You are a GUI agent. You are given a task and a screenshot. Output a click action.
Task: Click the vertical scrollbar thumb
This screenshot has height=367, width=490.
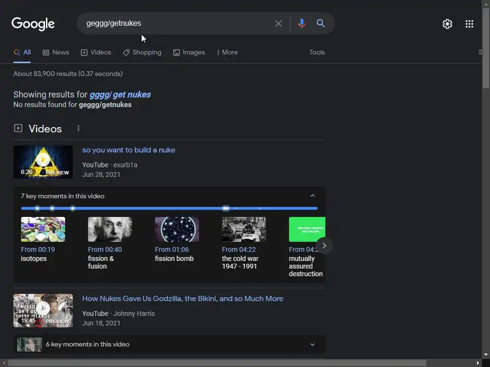pos(486,48)
